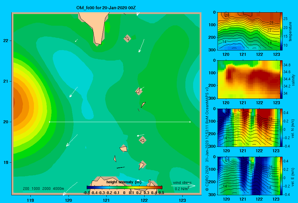Viewport: 298px width, 203px height.
Task: Click the salinity color scale bar
Action: tap(281, 80)
